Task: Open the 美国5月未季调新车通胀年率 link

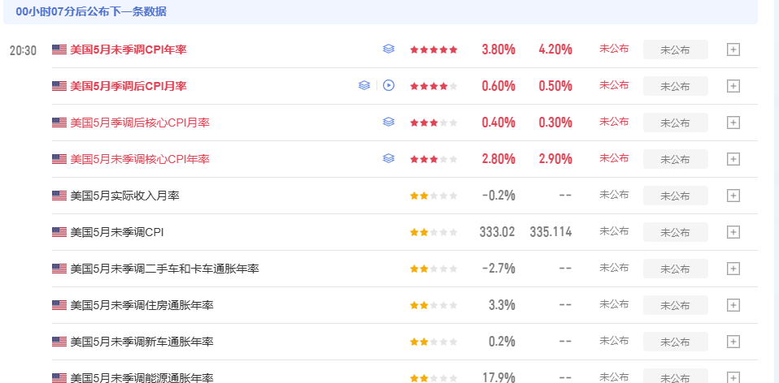Action: click(141, 342)
